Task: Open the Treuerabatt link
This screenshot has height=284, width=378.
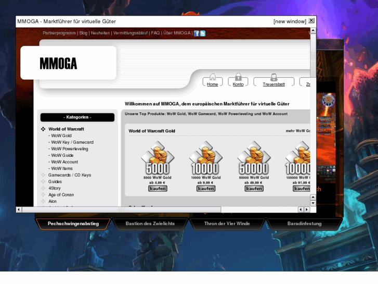Action: click(273, 84)
